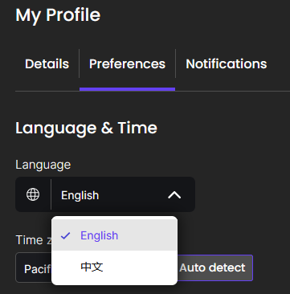Collapse the Language dropdown chevron
Viewport: 290px width, 294px height.
pos(174,195)
